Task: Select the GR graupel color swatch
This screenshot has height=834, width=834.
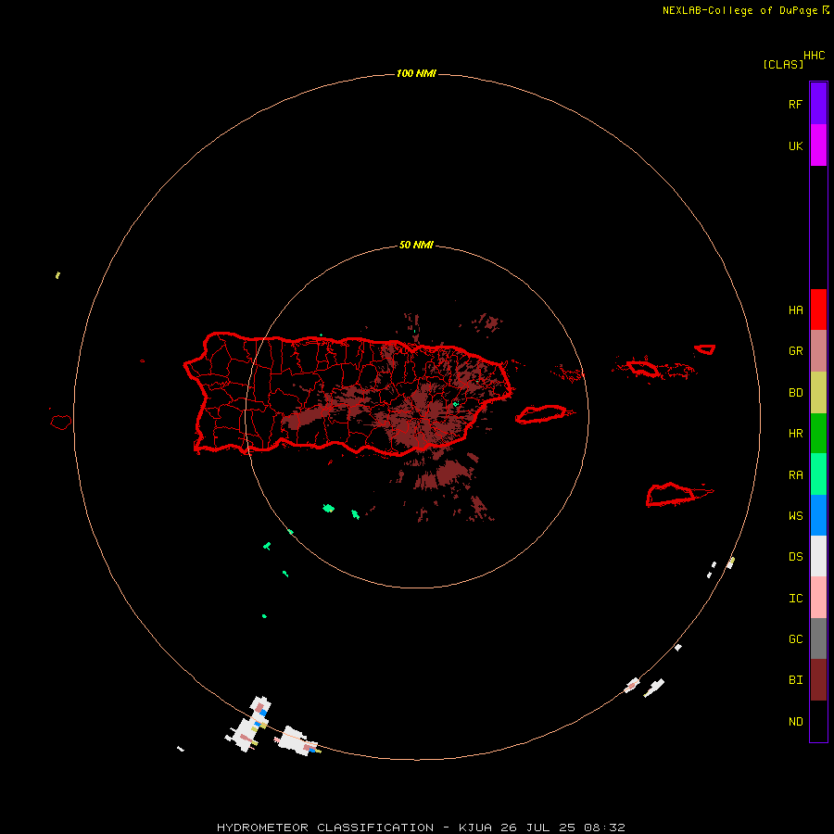Action: 818,351
